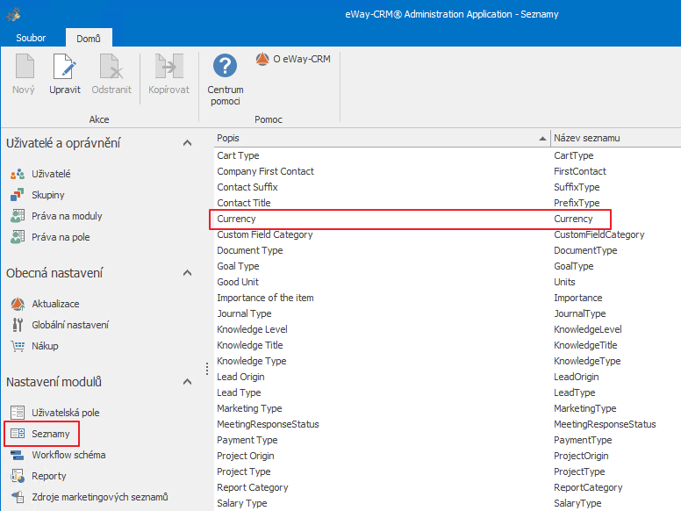Select the Payment Type row
This screenshot has height=511, width=681.
(x=448, y=440)
